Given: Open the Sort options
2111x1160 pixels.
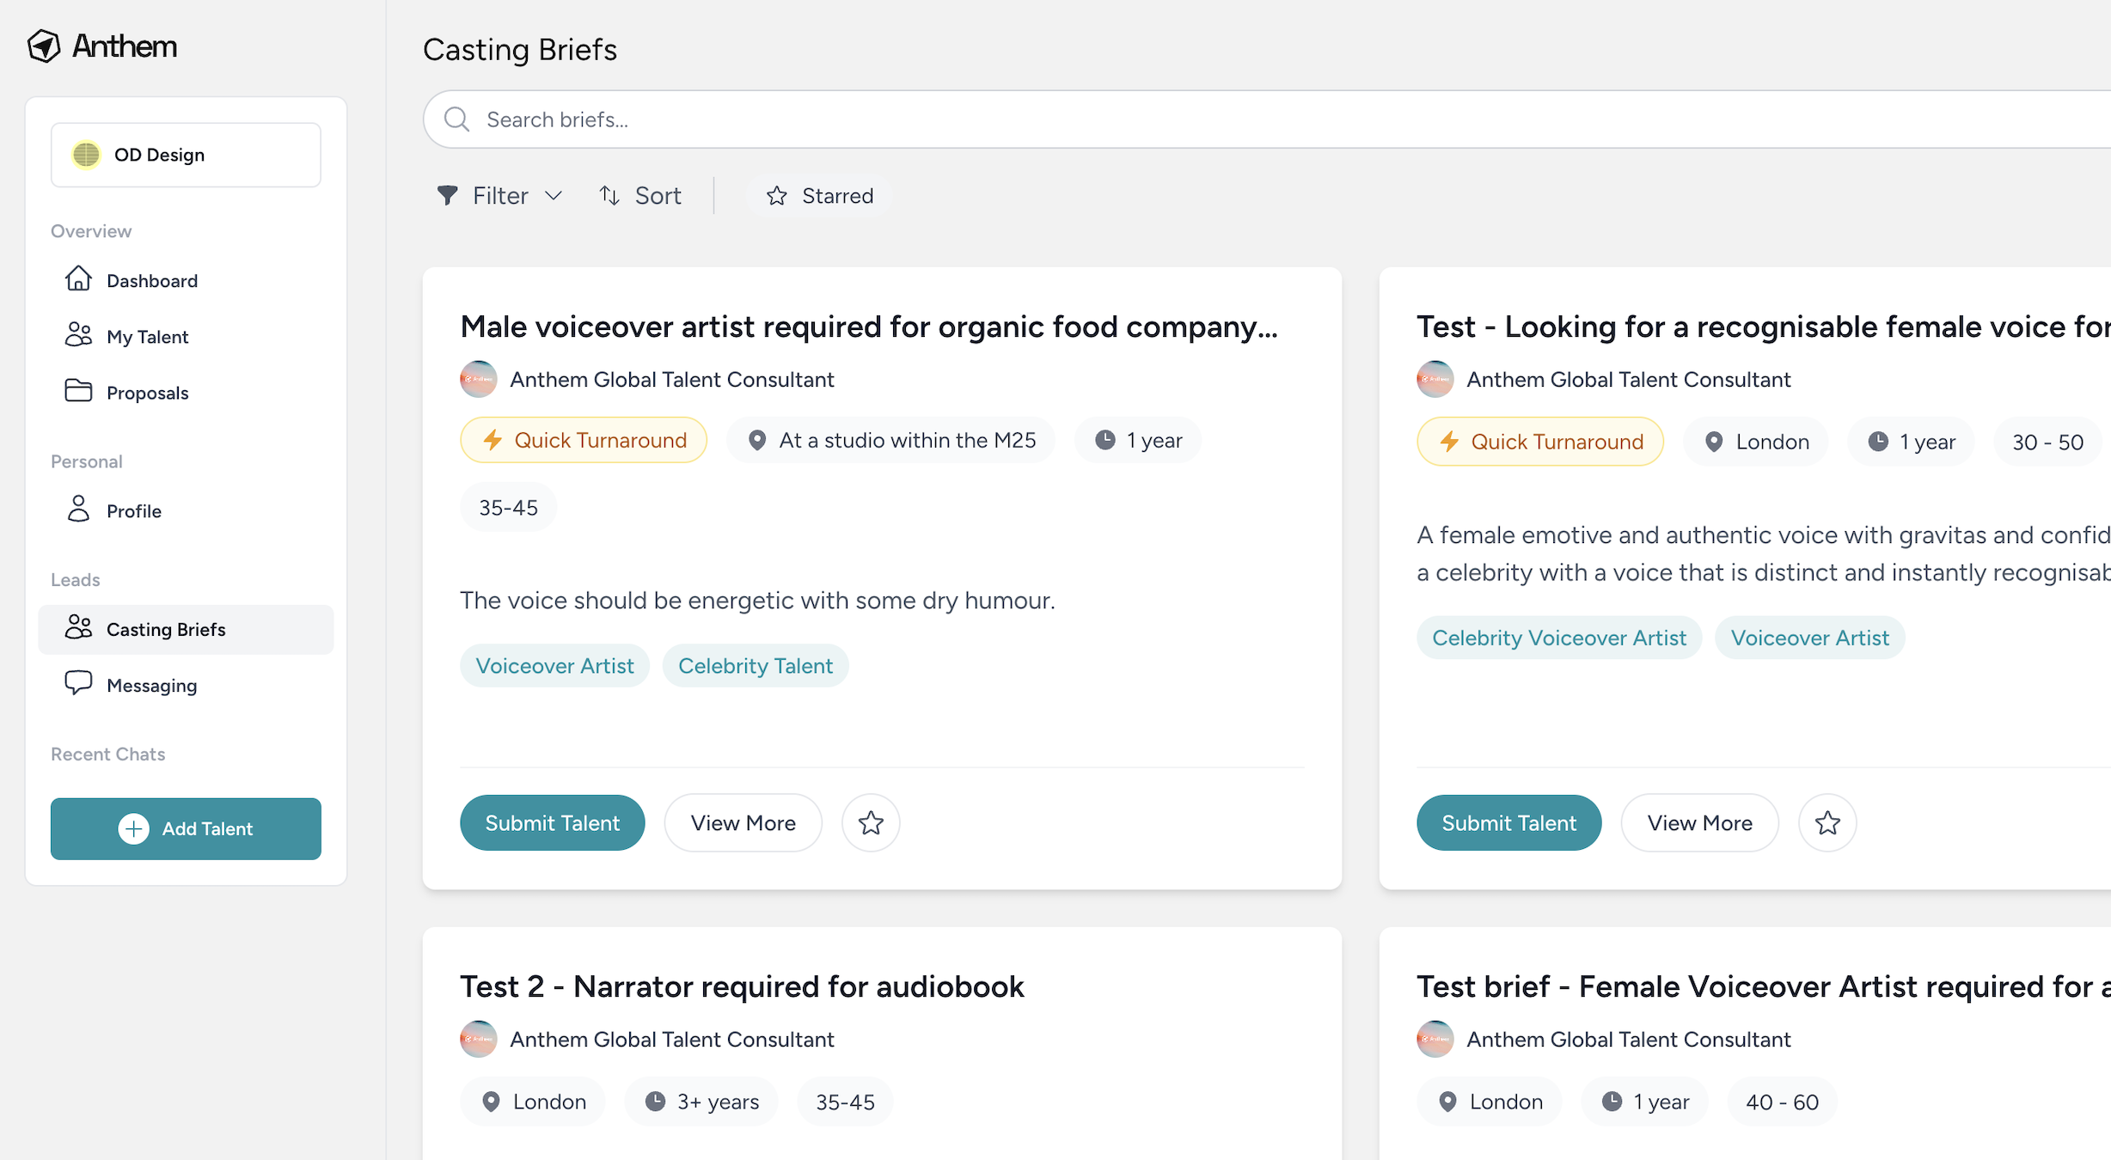Looking at the screenshot, I should 640,196.
